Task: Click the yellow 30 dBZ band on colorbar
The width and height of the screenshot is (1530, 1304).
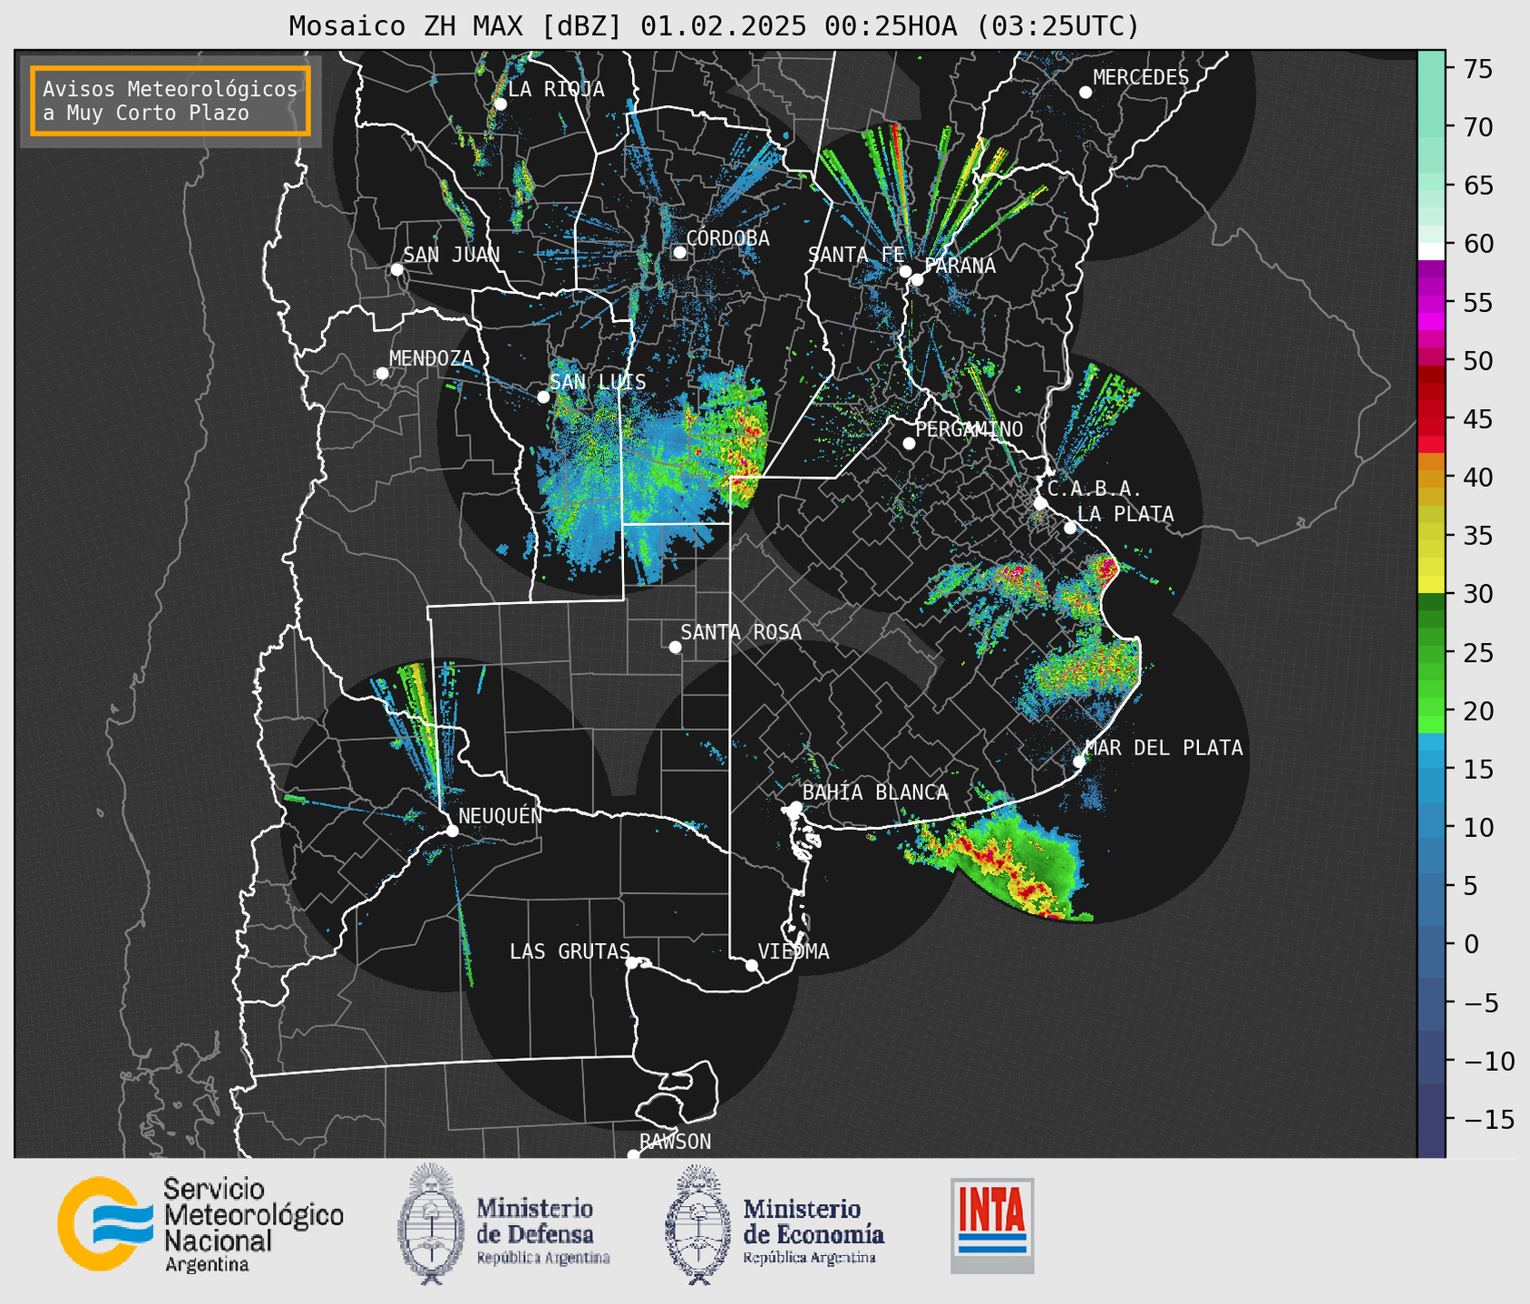Action: tap(1431, 585)
